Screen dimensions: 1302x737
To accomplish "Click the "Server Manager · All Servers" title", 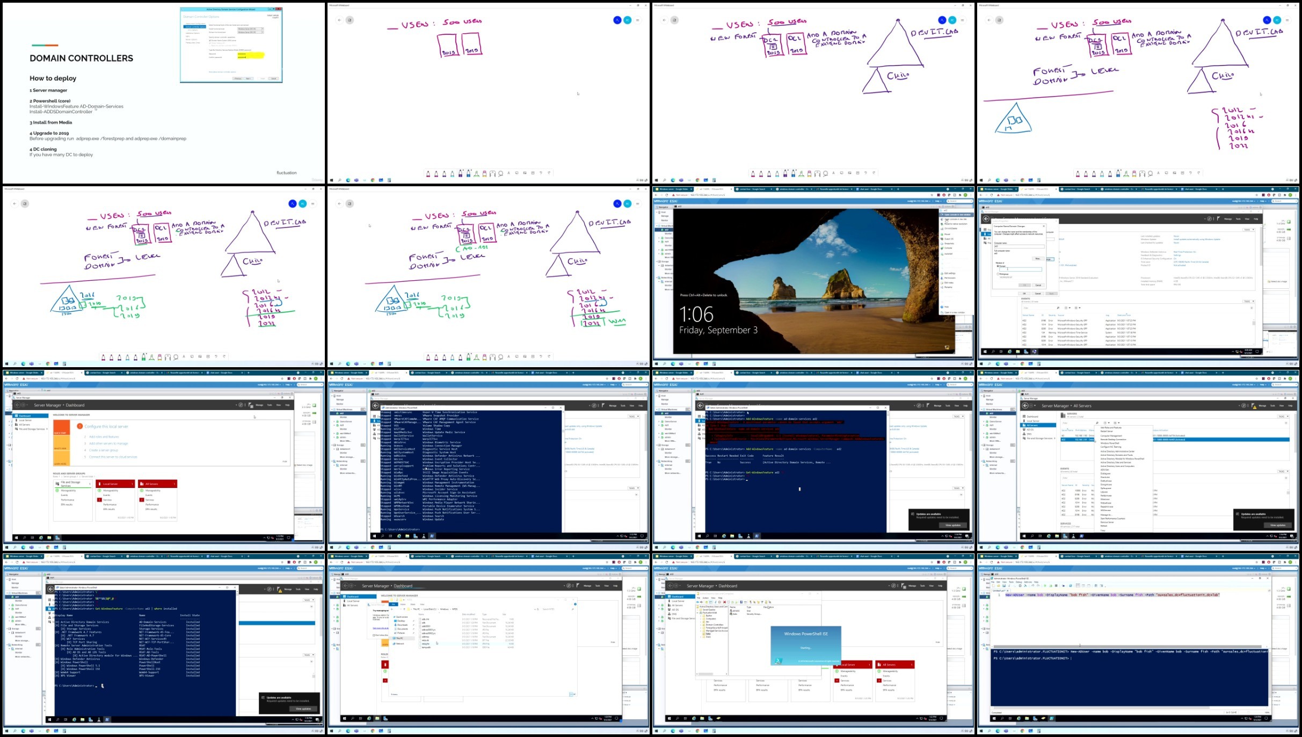I will pyautogui.click(x=1066, y=406).
